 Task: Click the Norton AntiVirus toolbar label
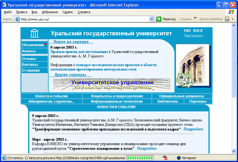[x=211, y=19]
